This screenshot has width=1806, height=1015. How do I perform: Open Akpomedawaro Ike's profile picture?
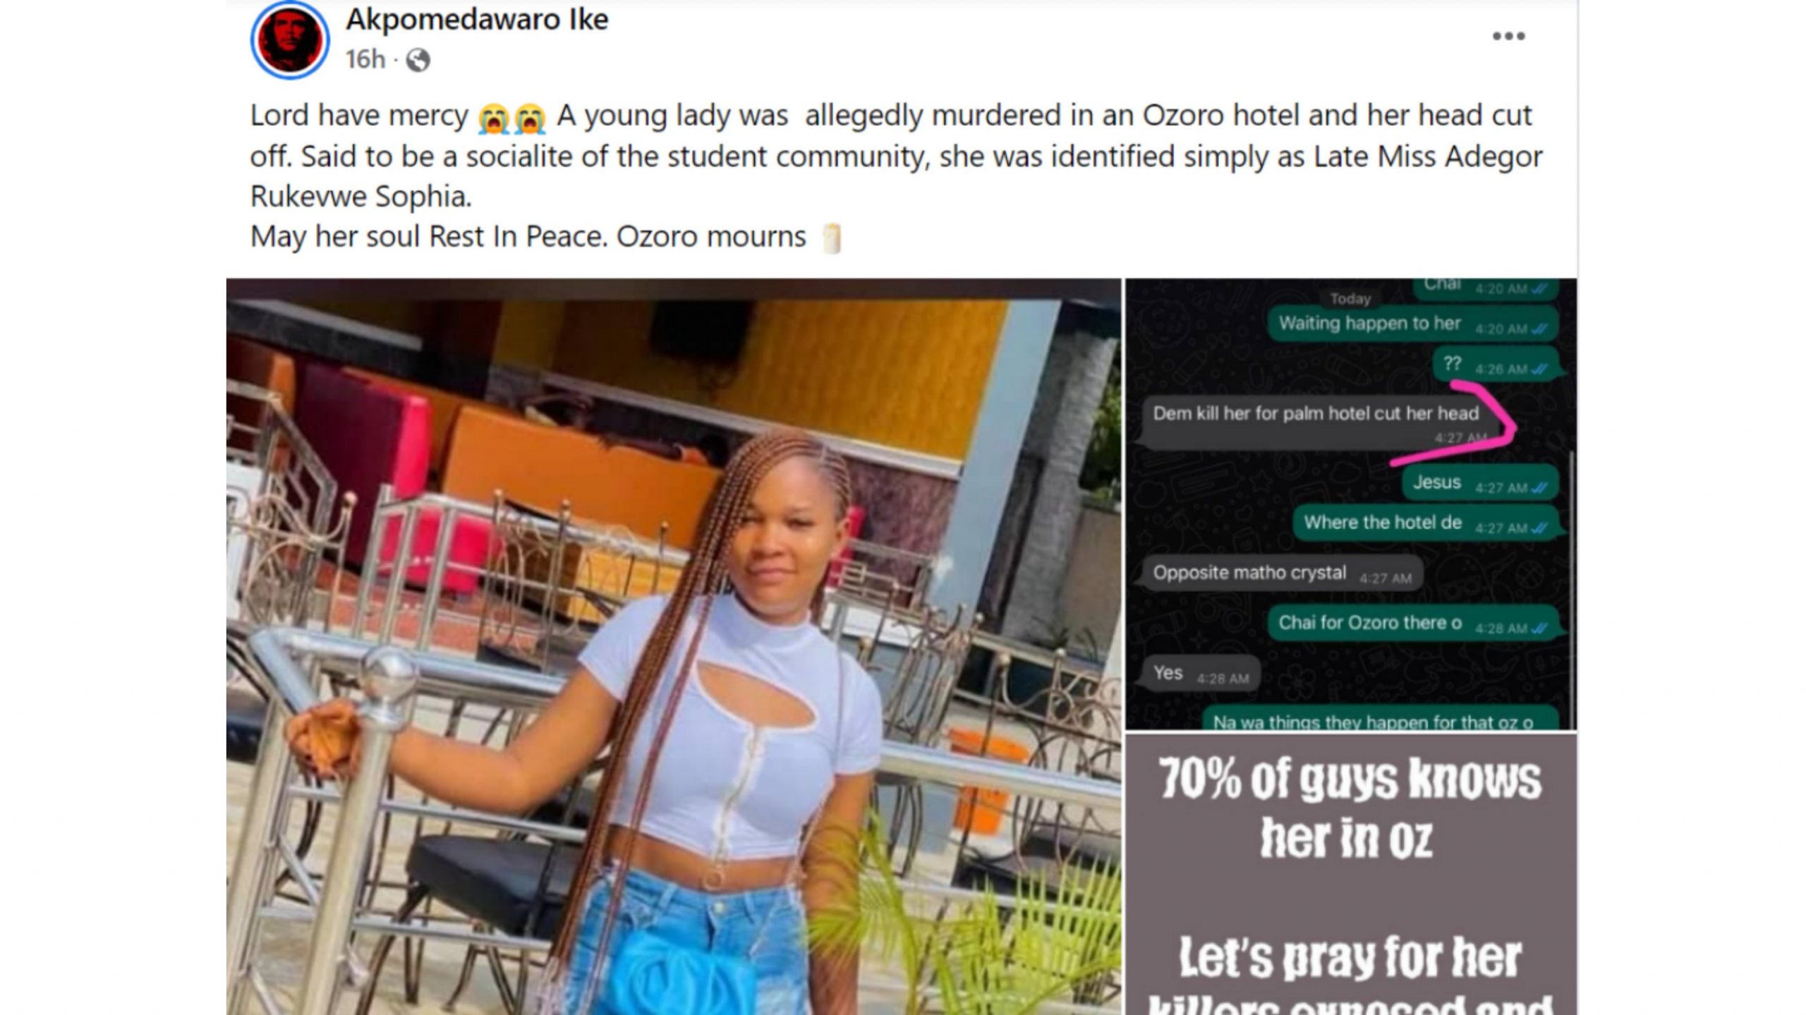[x=290, y=39]
